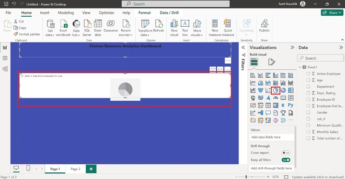Select the Clustered column chart visual

tap(276, 75)
